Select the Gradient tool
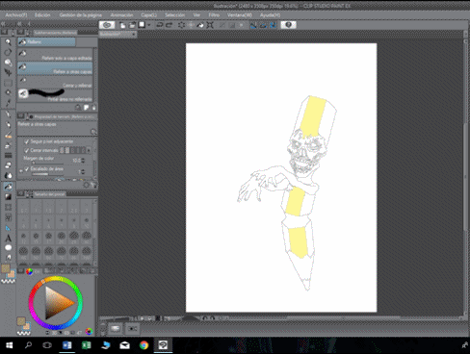The height and width of the screenshot is (354, 470). point(8,196)
